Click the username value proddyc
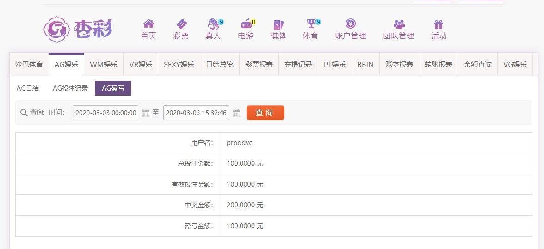Image resolution: width=544 pixels, height=249 pixels. click(x=240, y=143)
